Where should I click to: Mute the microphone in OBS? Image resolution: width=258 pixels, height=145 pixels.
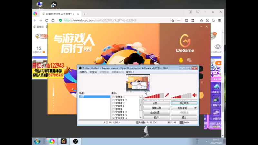click(x=167, y=95)
